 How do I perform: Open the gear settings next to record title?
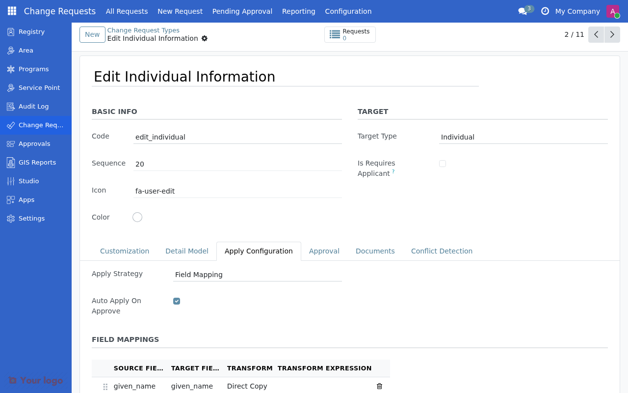pyautogui.click(x=205, y=38)
